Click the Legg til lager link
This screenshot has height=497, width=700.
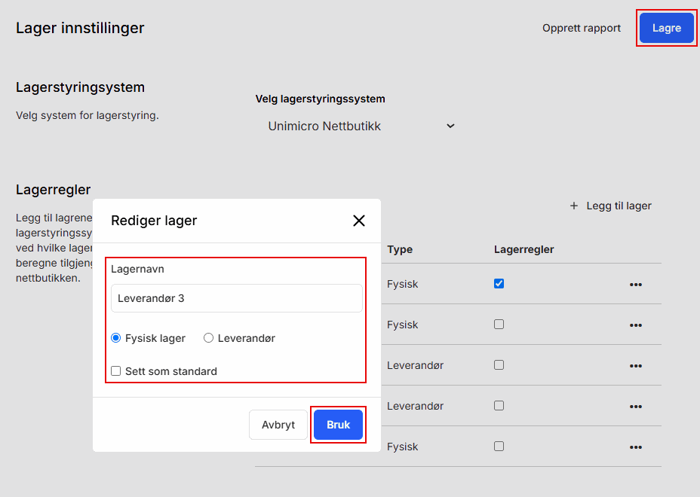(617, 205)
